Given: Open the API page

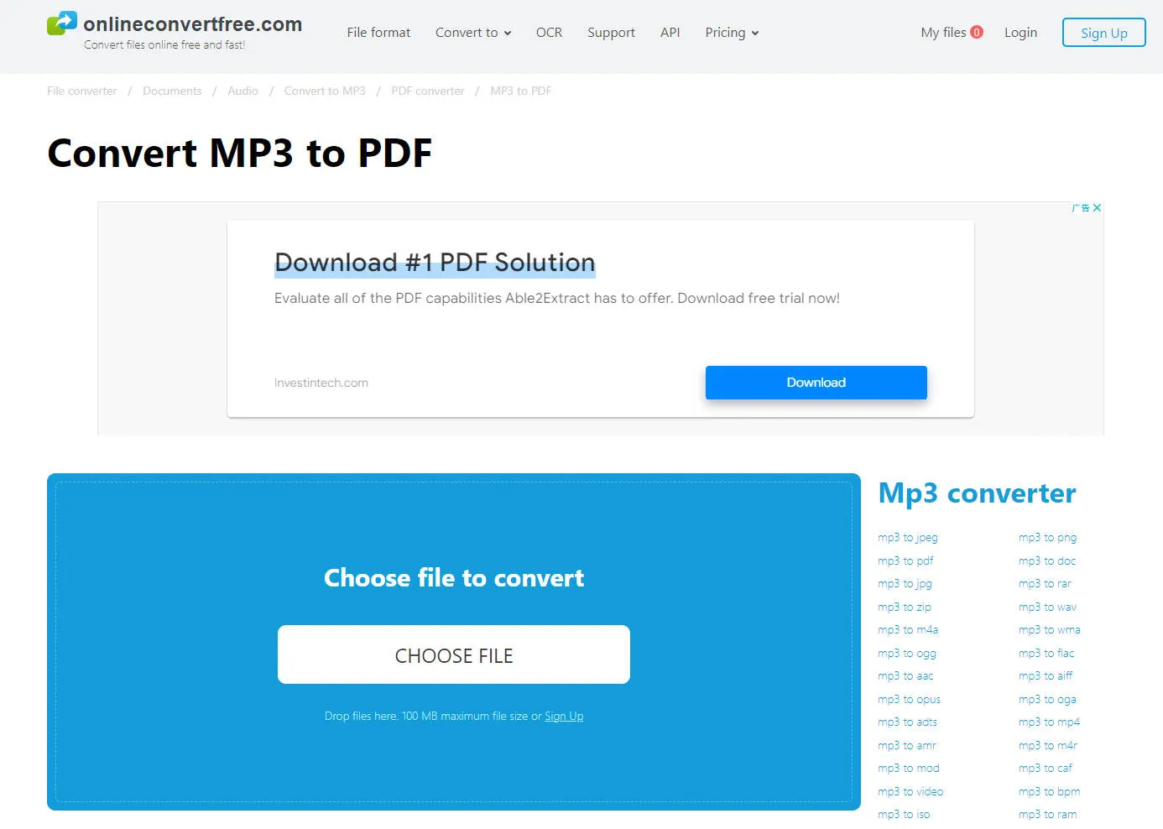Looking at the screenshot, I should click(670, 32).
